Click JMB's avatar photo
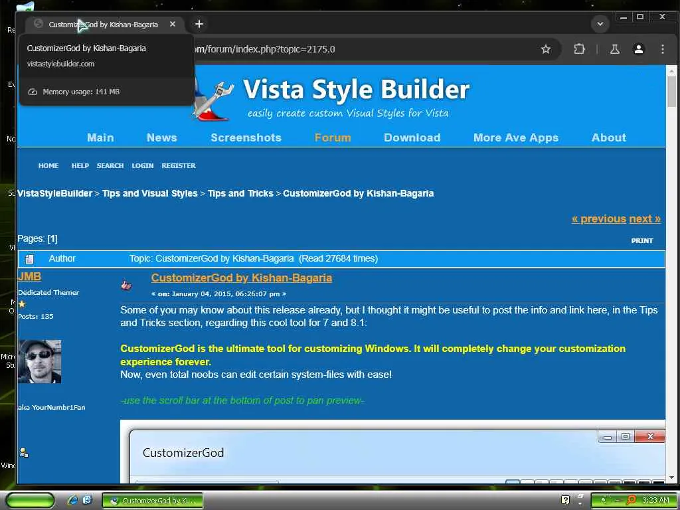This screenshot has width=680, height=510. [x=39, y=362]
